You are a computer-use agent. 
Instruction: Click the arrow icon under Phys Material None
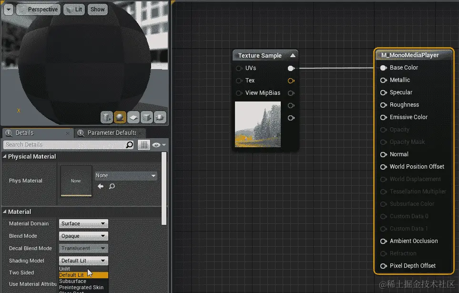[101, 186]
